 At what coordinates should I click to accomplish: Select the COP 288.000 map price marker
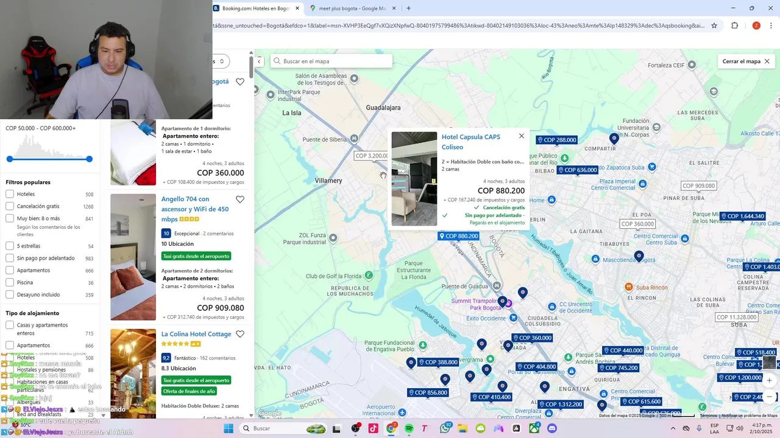556,140
